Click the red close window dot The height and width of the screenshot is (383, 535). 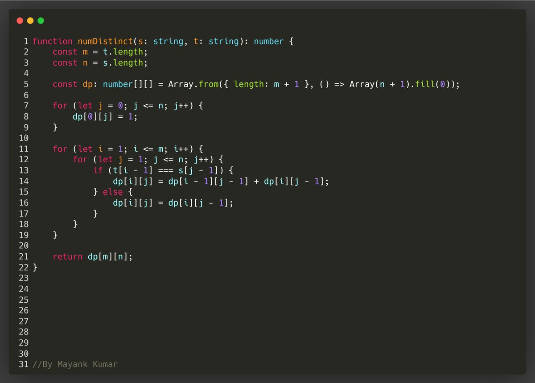(x=20, y=21)
